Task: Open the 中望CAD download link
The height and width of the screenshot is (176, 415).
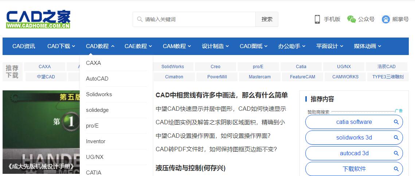Action: coord(46,77)
